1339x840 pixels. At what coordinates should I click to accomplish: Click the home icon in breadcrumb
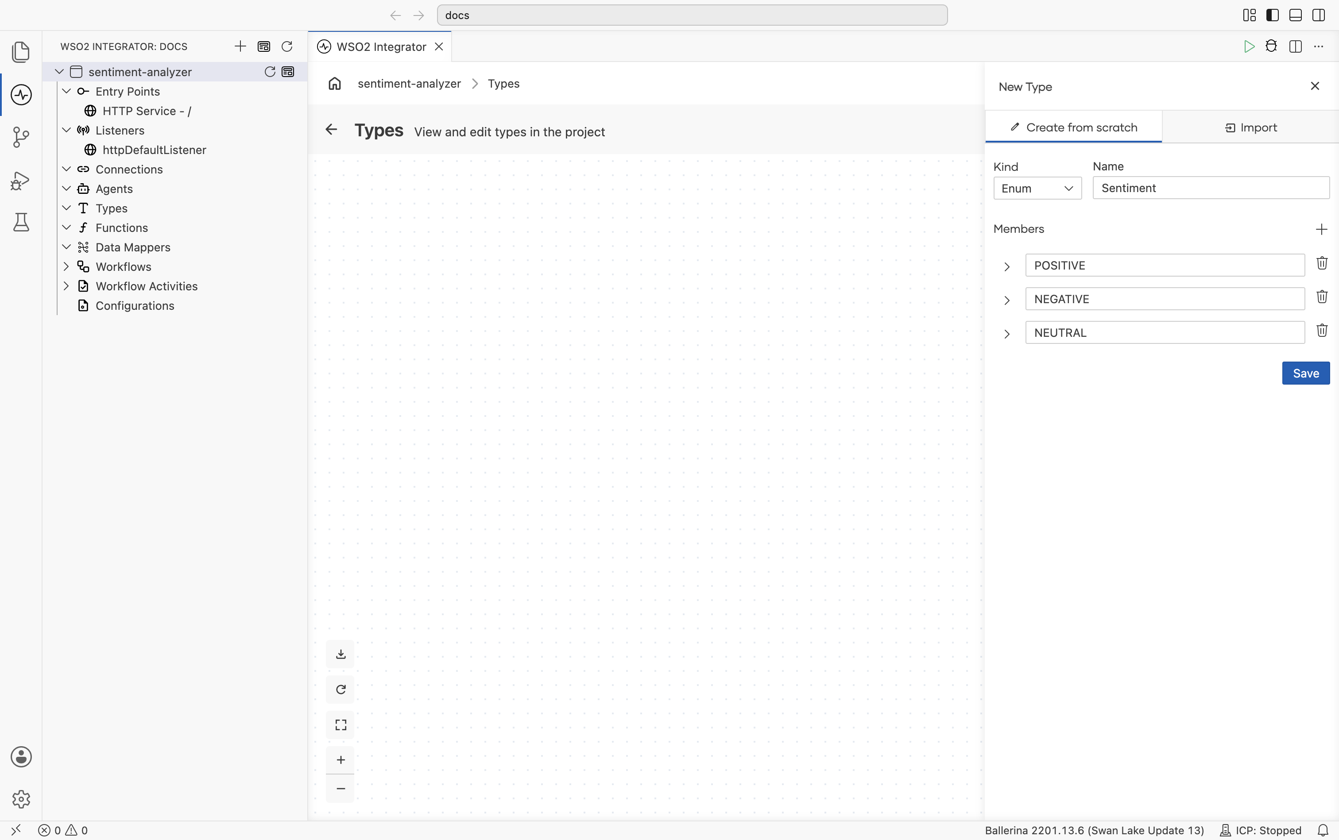335,83
